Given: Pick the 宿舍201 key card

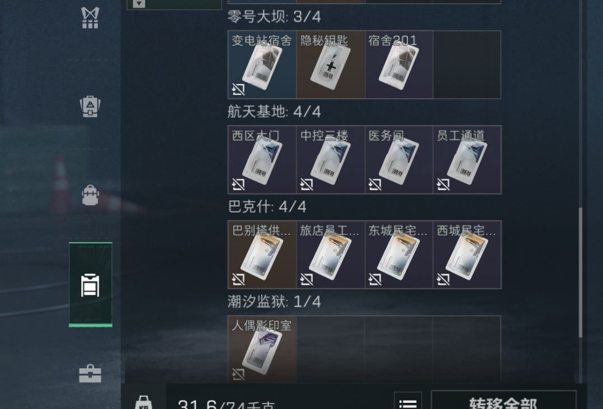Looking at the screenshot, I should coord(399,64).
